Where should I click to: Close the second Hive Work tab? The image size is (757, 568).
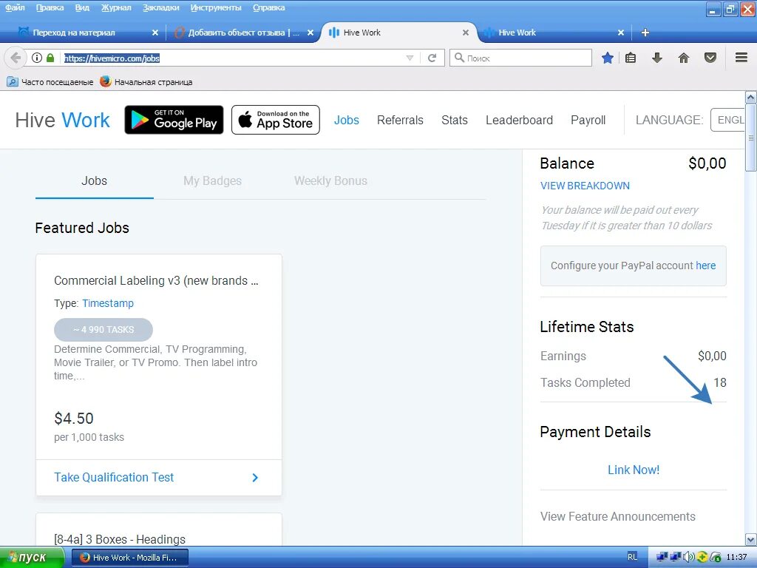click(621, 33)
